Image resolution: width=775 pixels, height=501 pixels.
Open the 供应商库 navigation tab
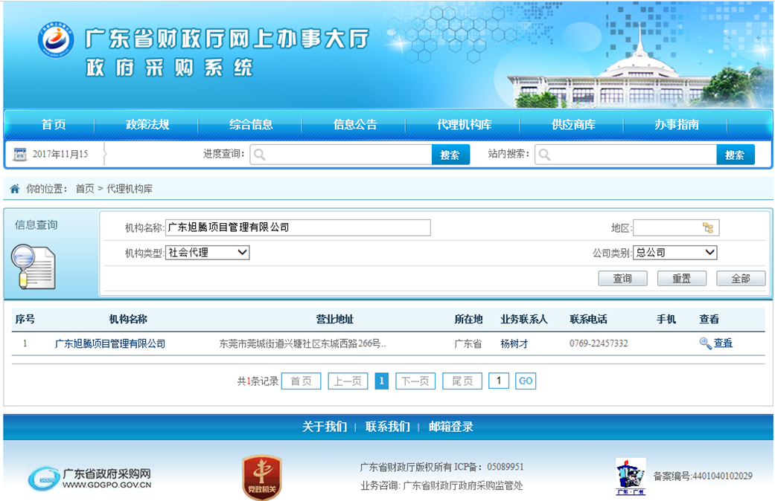(x=573, y=124)
